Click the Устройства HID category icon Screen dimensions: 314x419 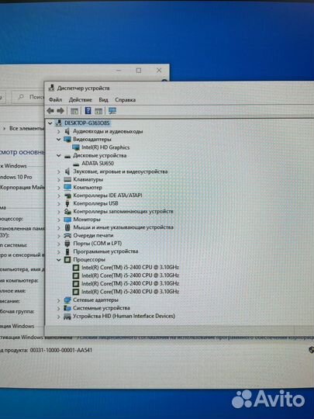(67, 317)
